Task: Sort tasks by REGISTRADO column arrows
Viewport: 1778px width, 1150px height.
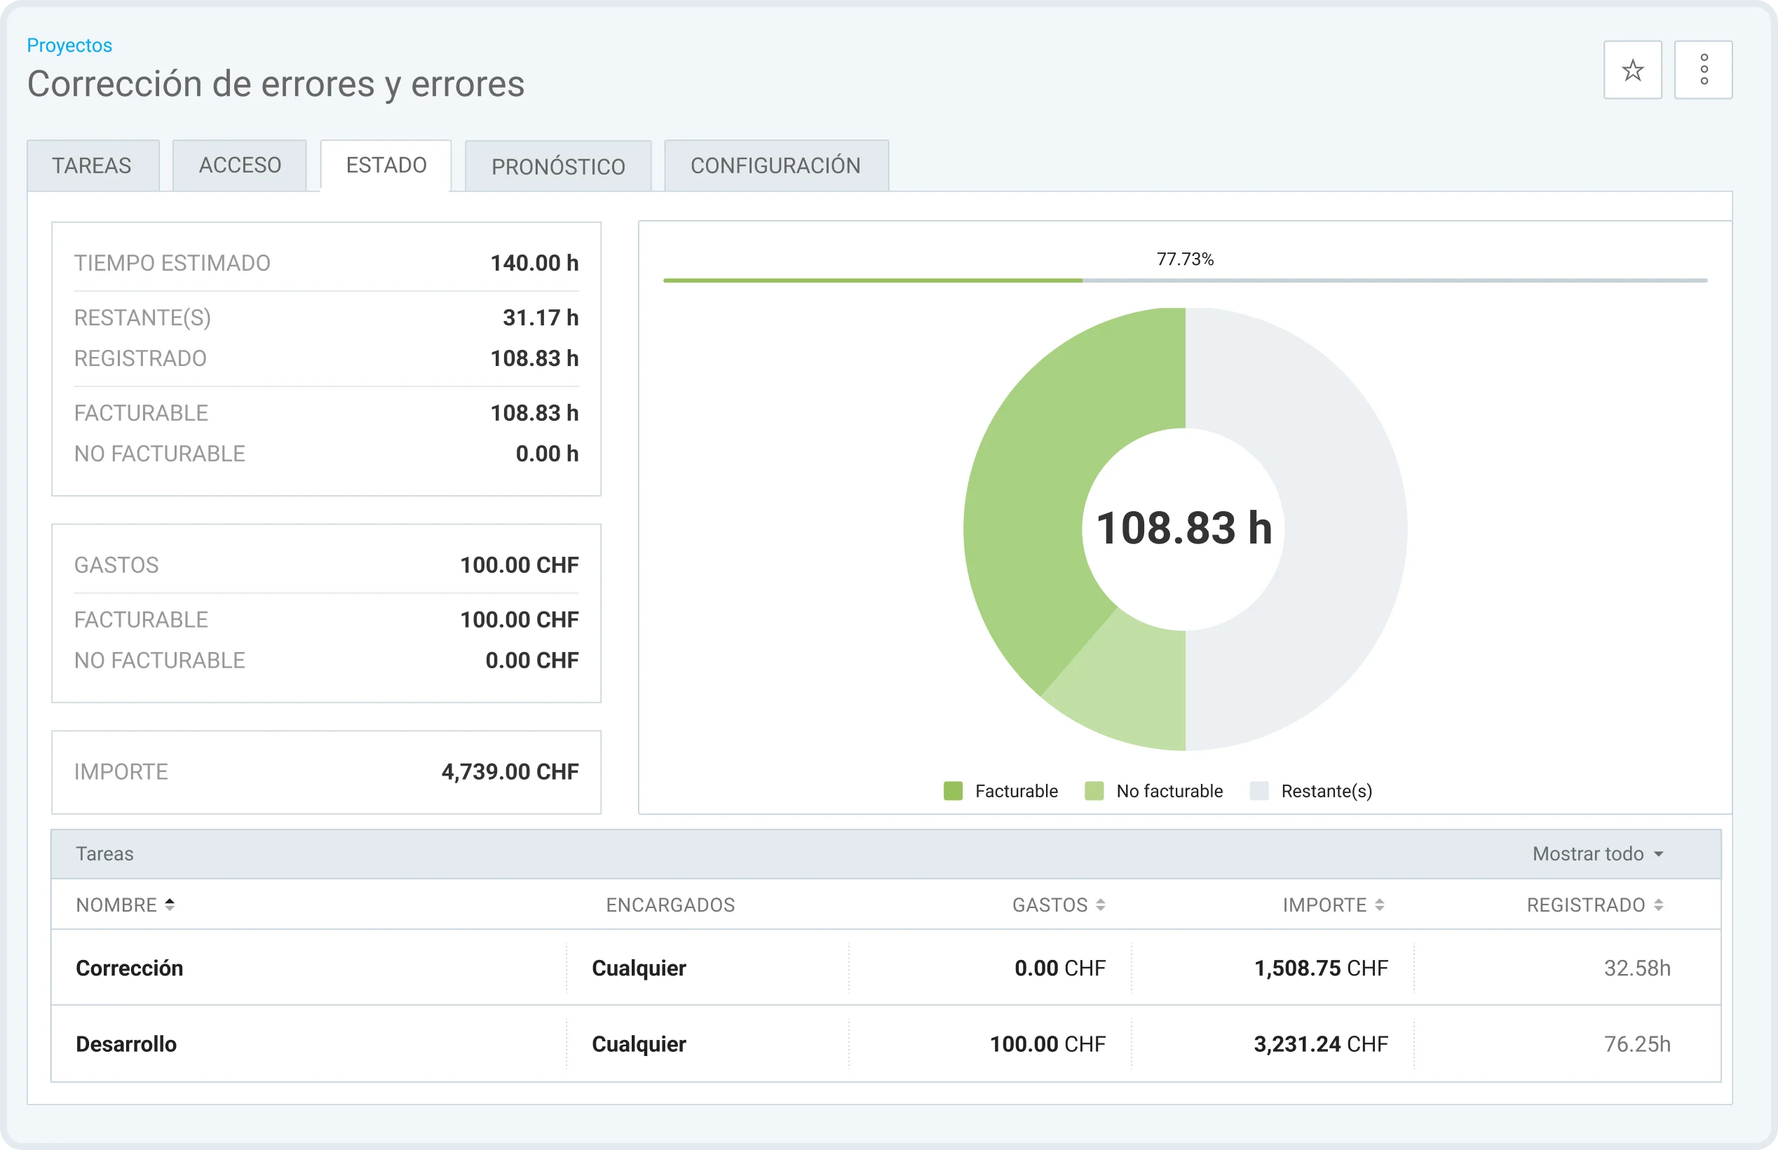Action: 1659,905
